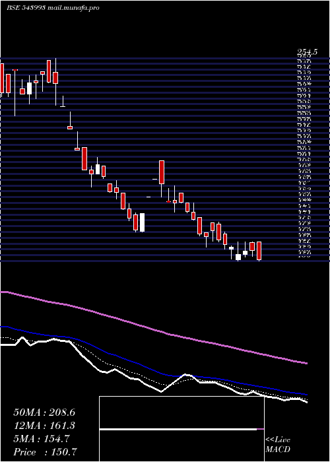Viewport: 330px width, 462px height.
Task: Click the MACD indicator box
Action: [x=181, y=429]
